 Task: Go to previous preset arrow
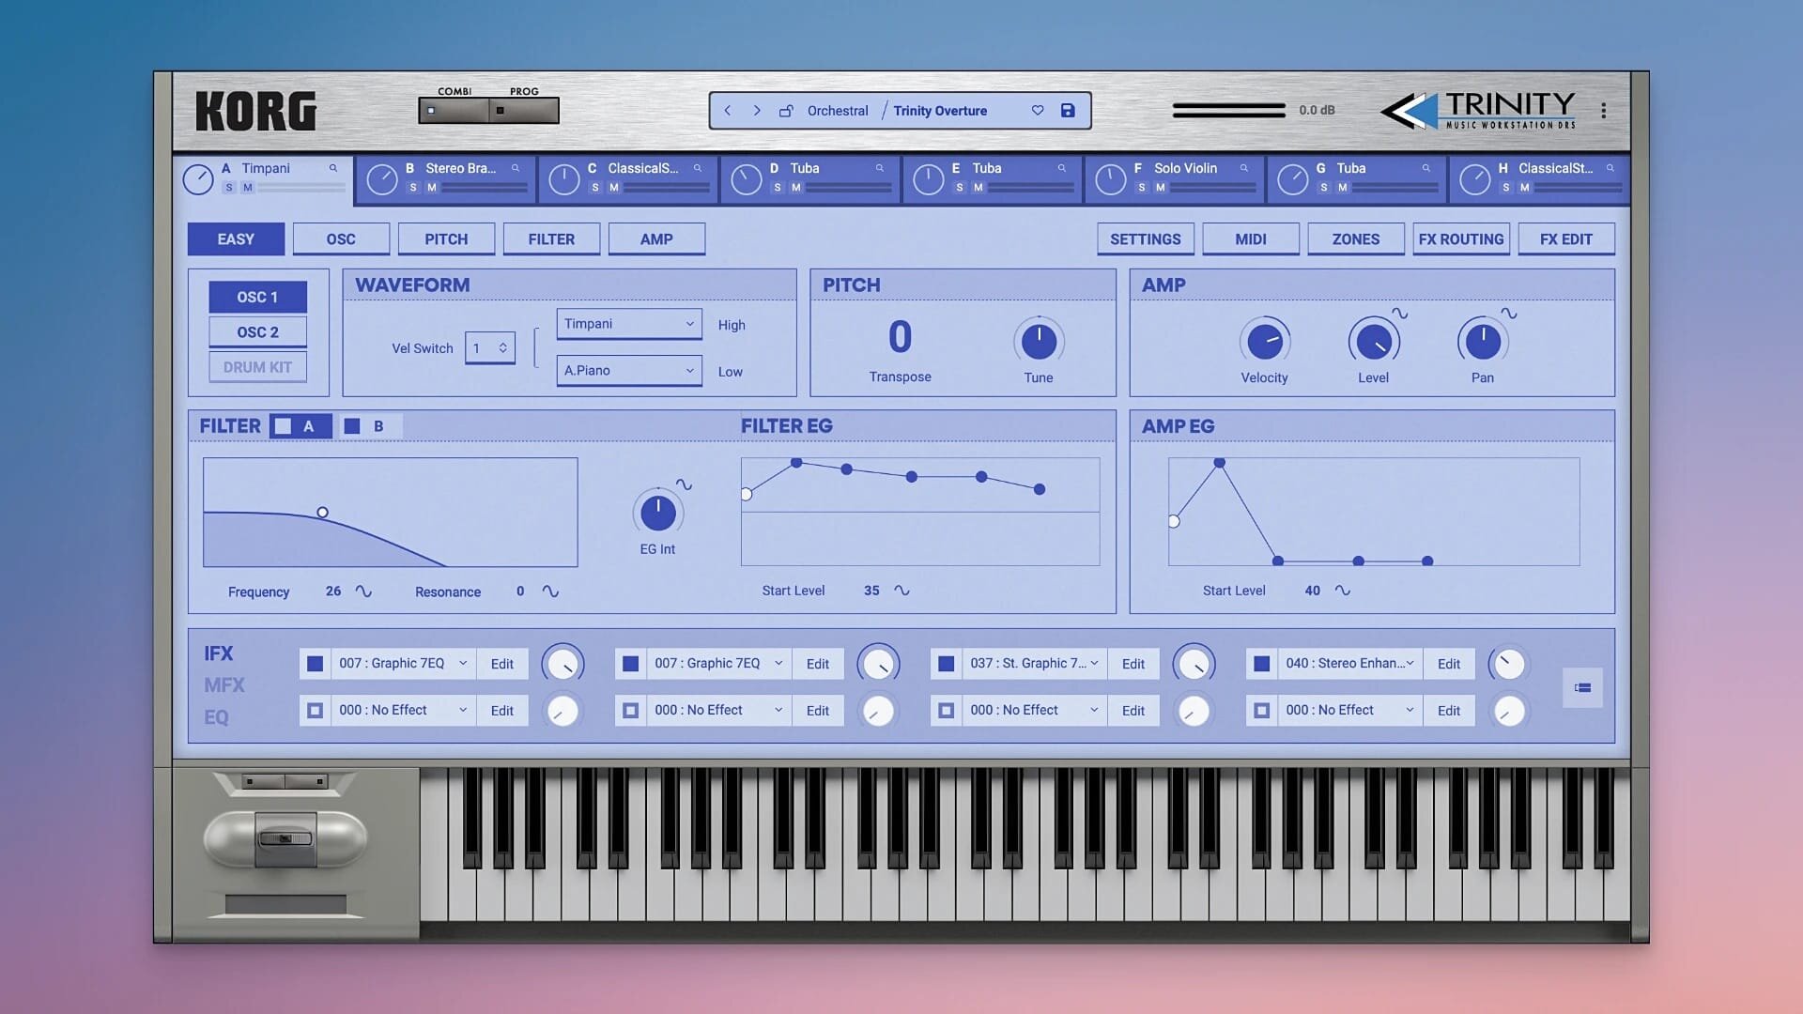727,111
